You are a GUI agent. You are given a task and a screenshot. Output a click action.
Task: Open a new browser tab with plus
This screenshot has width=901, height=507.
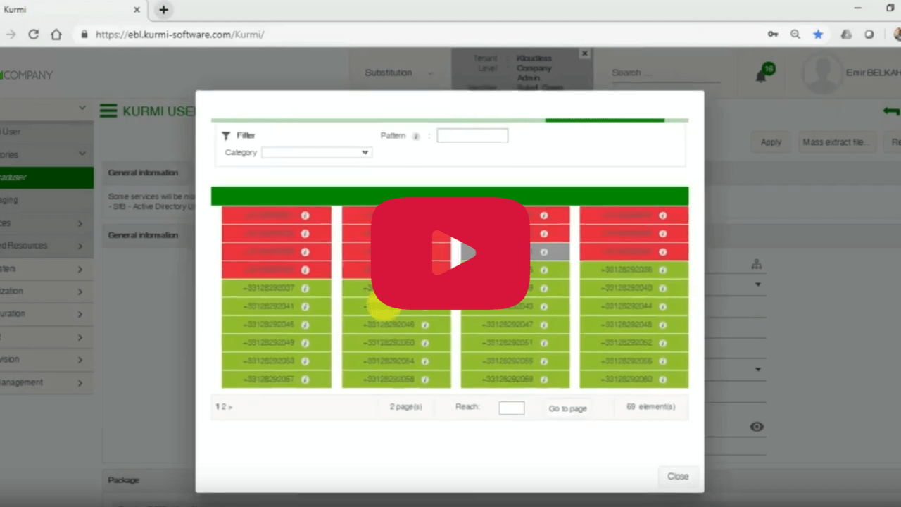163,10
